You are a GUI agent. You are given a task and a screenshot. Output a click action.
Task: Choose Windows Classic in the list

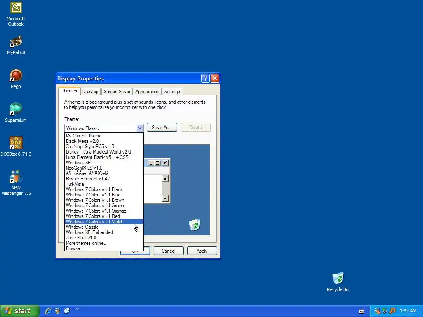104,227
